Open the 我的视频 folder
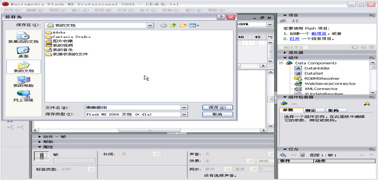This screenshot has height=180, width=378. coord(59,45)
